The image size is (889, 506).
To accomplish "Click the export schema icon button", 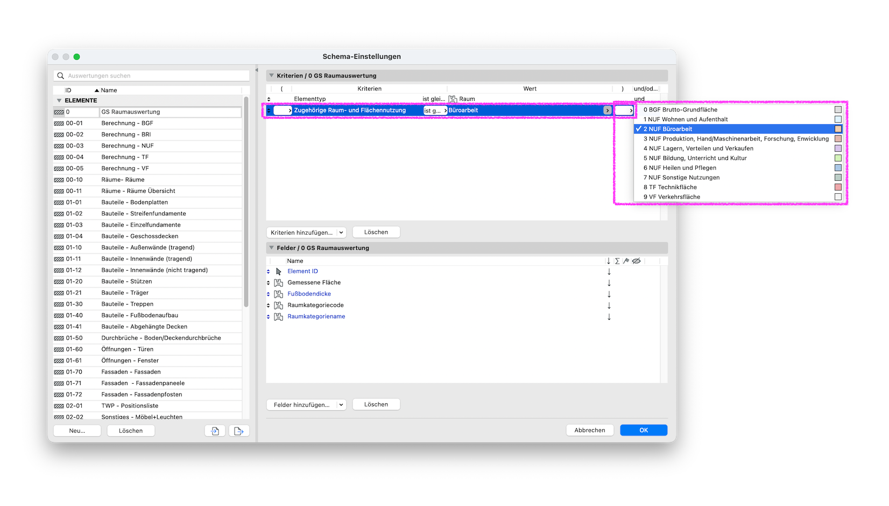I will tap(239, 431).
